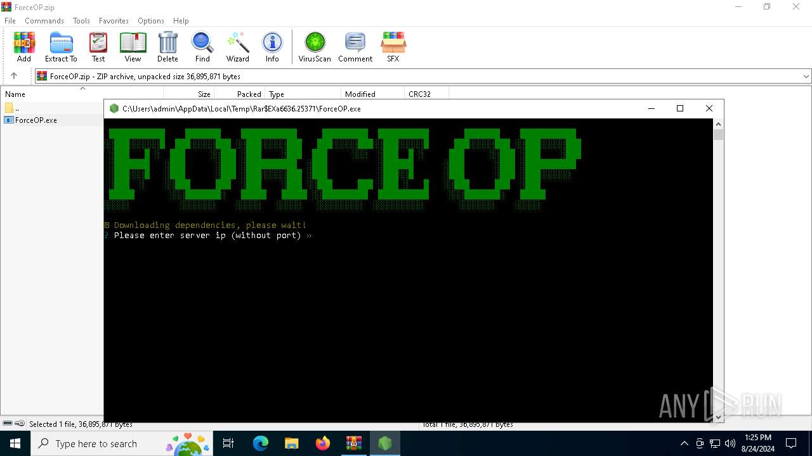Switch to ForceOP app taskbar button

(x=385, y=443)
